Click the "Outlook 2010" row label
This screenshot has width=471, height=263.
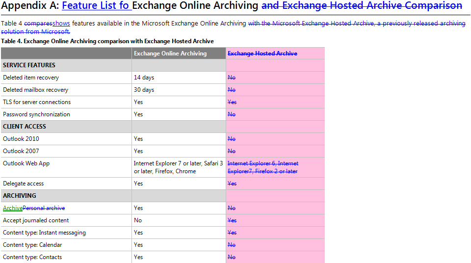point(21,139)
